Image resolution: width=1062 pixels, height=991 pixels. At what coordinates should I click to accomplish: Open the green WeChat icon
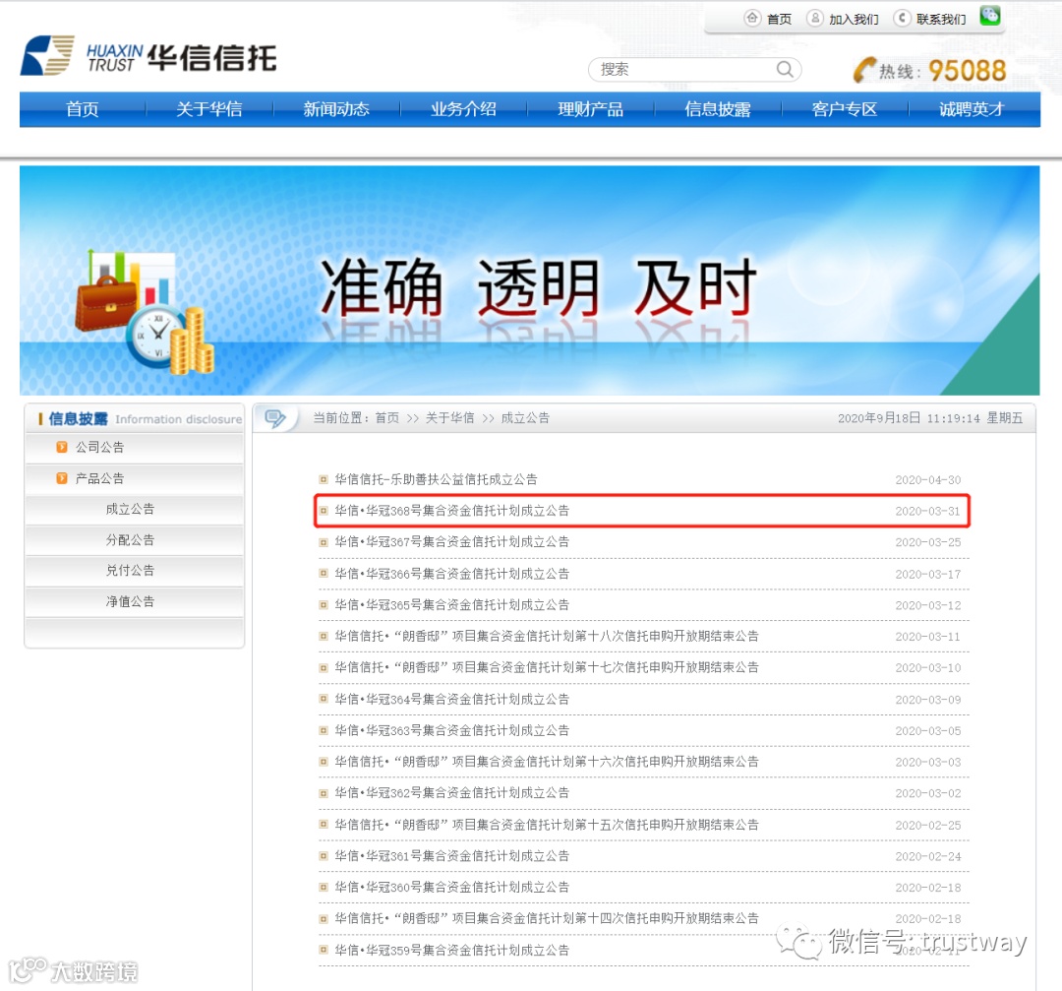(x=990, y=16)
